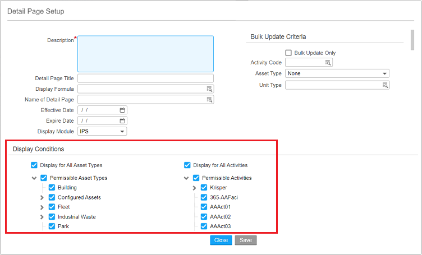The height and width of the screenshot is (255, 422).
Task: Open the Display Formula lookup icon
Action: [209, 89]
